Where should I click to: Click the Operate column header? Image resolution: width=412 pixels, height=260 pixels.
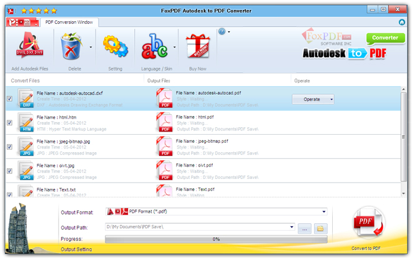point(302,81)
